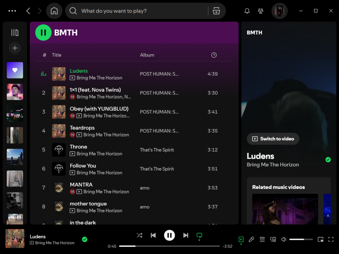
Task: Open Connect to a device
Action: 273,239
